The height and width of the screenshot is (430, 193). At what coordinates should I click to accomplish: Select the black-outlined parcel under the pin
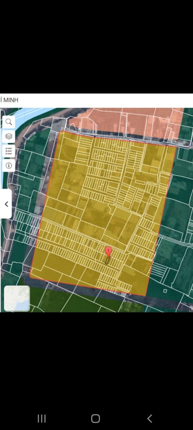107,260
